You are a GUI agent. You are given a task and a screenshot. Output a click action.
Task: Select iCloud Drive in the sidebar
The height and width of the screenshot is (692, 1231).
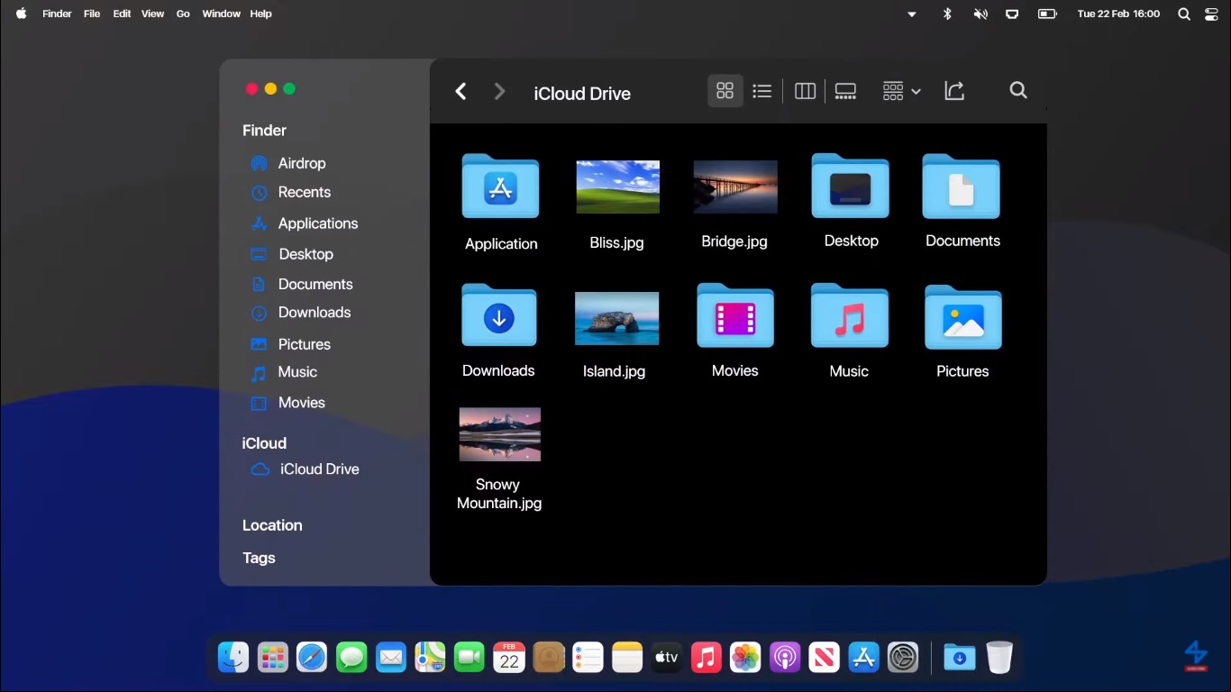319,469
